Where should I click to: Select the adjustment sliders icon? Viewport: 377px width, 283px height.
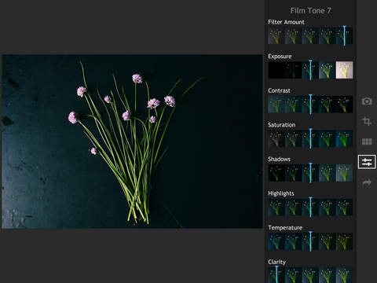tap(367, 162)
